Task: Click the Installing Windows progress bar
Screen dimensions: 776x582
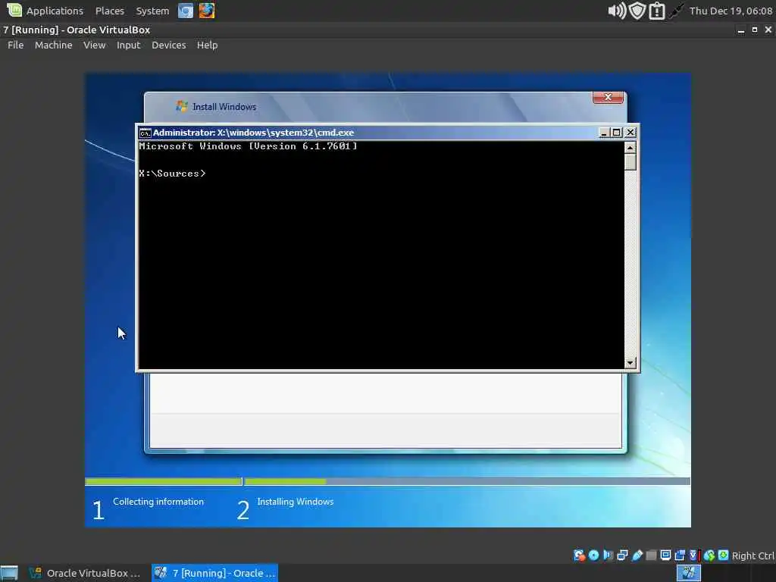Action: click(467, 481)
